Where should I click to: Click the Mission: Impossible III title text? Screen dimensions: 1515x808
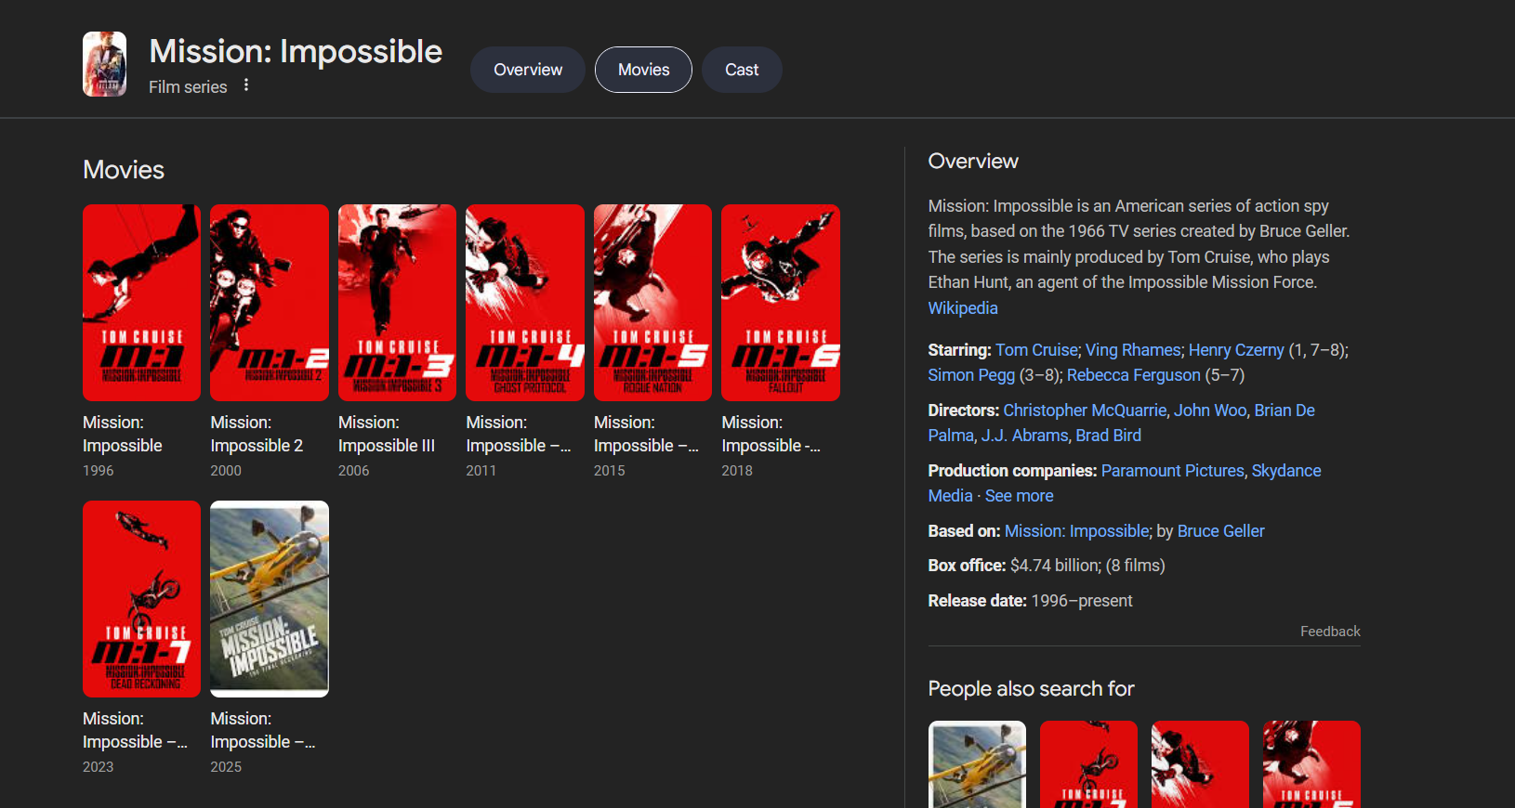coord(387,434)
